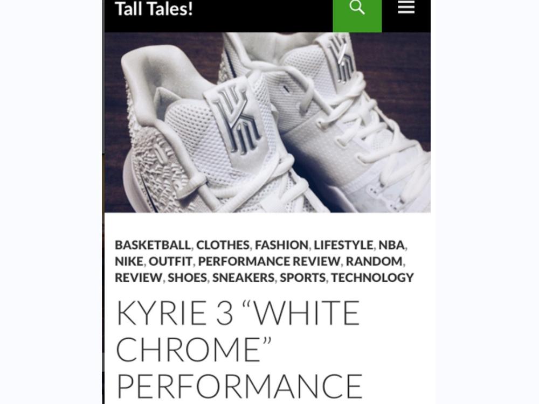Open the CLOTHES category
This screenshot has height=404, width=539.
(223, 245)
